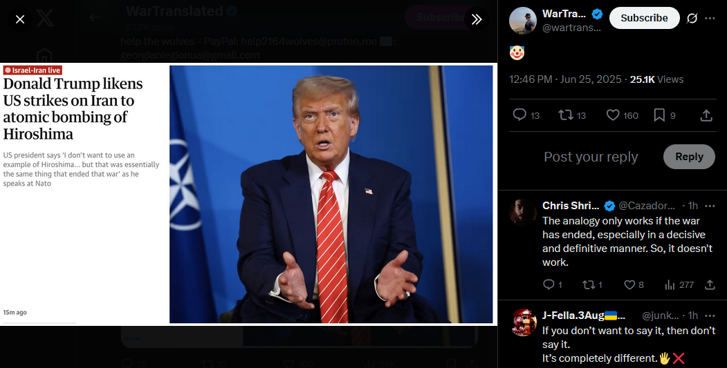Submit reply using the Reply button
Viewport: 727px width, 368px height.
(x=689, y=157)
